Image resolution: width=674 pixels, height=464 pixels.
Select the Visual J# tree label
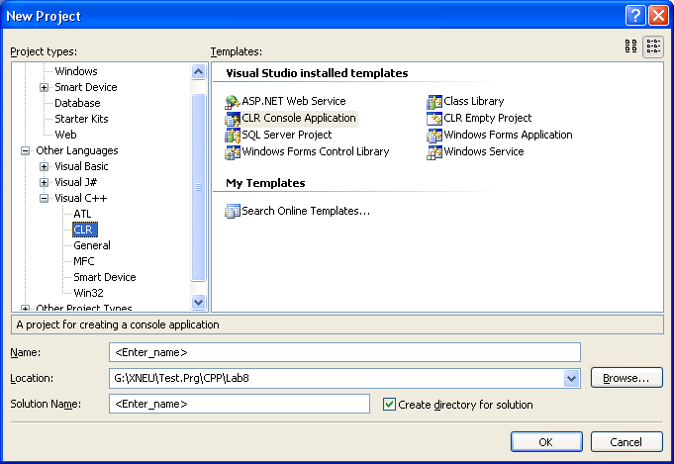click(75, 182)
